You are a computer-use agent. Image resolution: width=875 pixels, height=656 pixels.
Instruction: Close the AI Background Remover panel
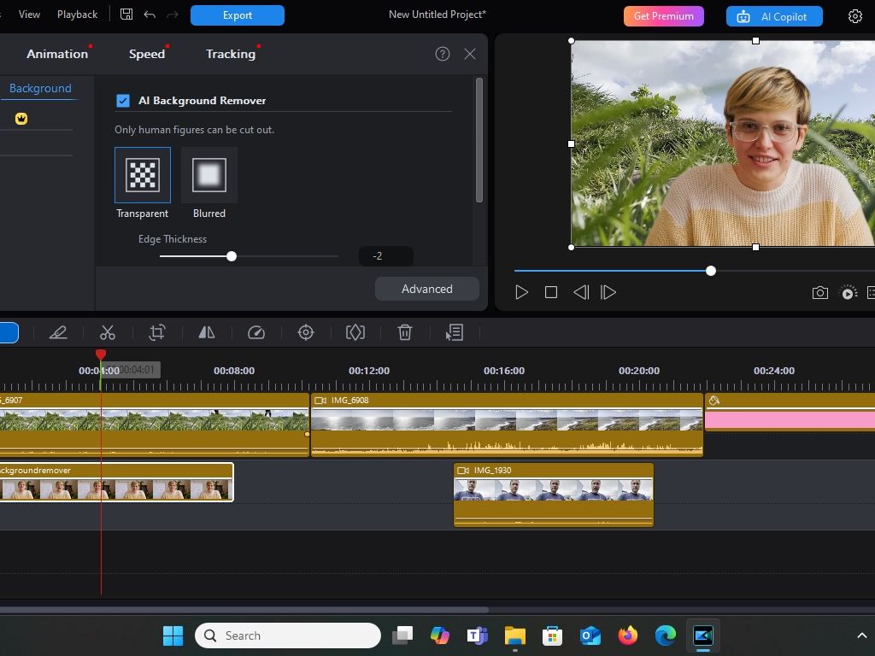470,54
